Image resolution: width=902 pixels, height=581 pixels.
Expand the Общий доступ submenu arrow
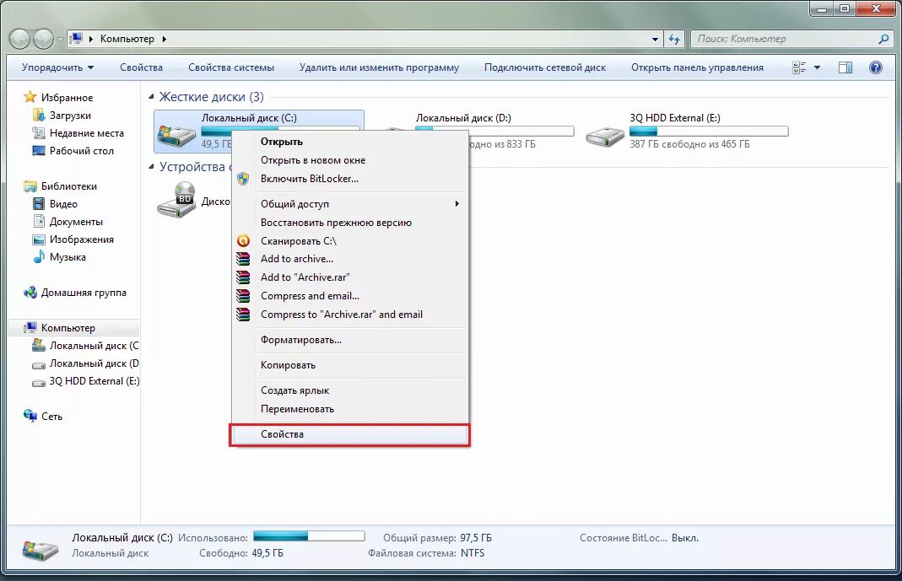pyautogui.click(x=457, y=204)
